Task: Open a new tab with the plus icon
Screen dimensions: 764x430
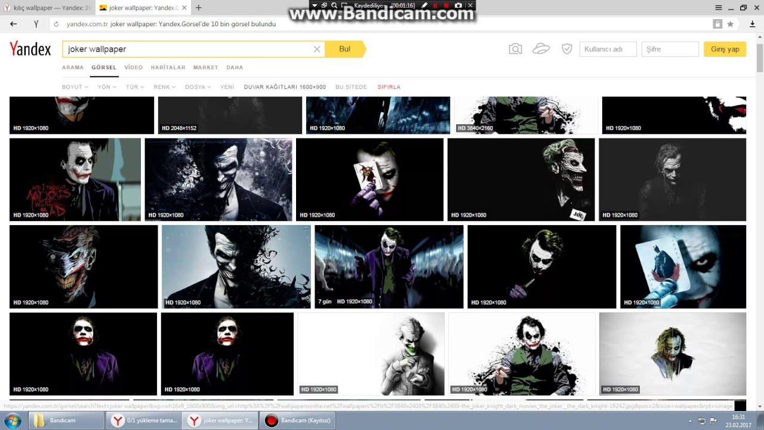Action: click(x=198, y=8)
